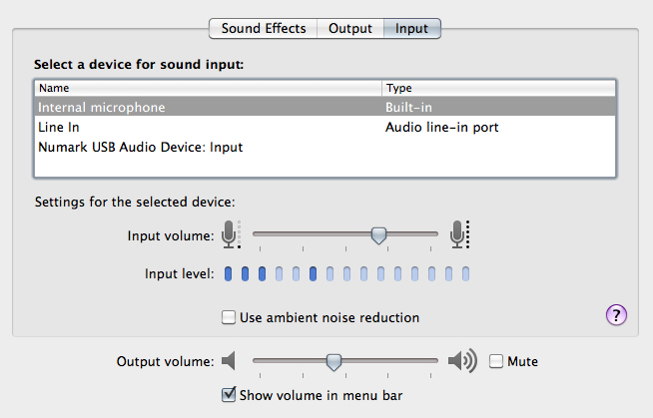Open help with the question mark button

pos(616,316)
